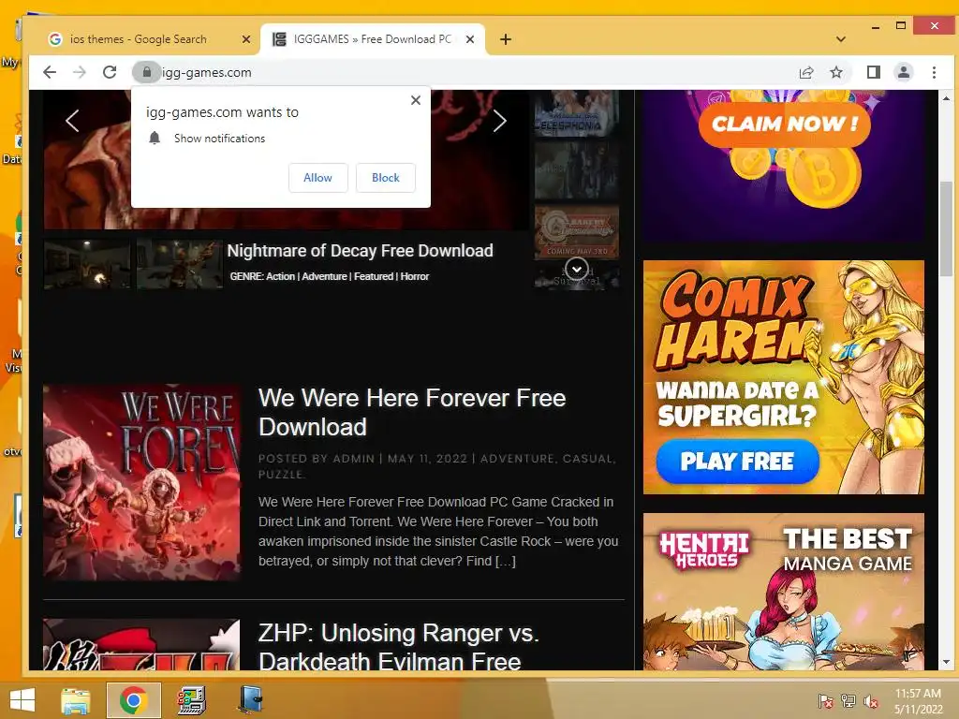This screenshot has height=719, width=959.
Task: Advance to the next slide in the carousel
Action: tap(500, 121)
